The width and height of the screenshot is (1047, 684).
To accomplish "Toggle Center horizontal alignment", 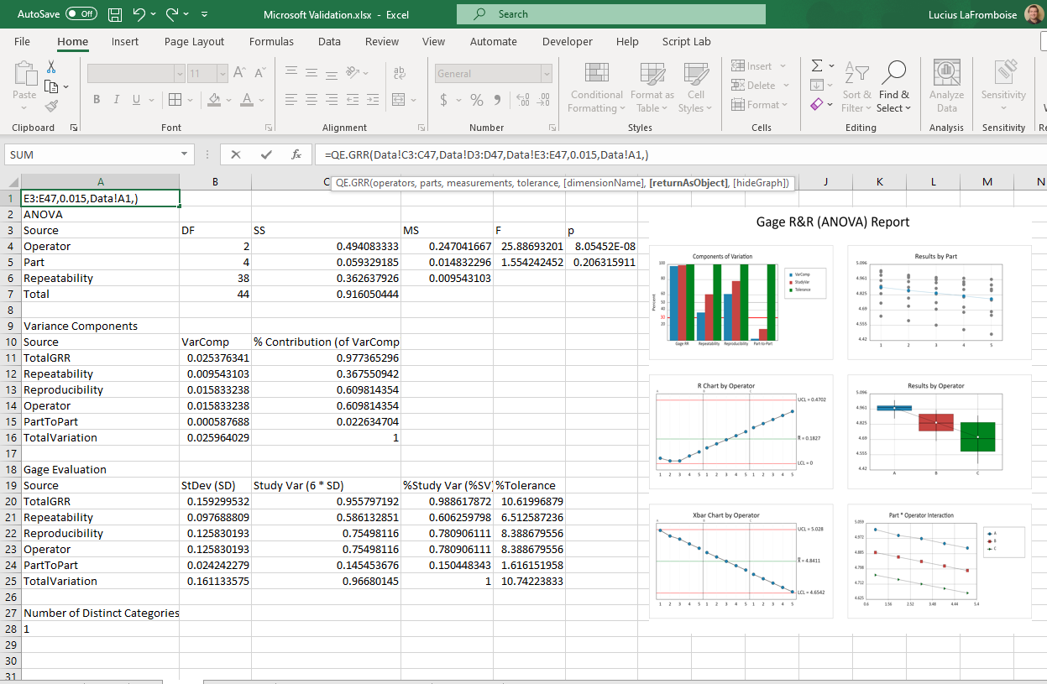I will point(311,99).
